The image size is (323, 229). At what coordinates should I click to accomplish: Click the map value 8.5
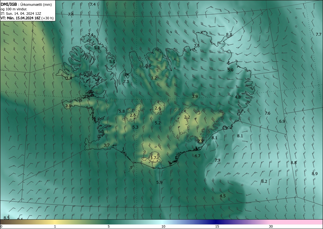pos(6,218)
